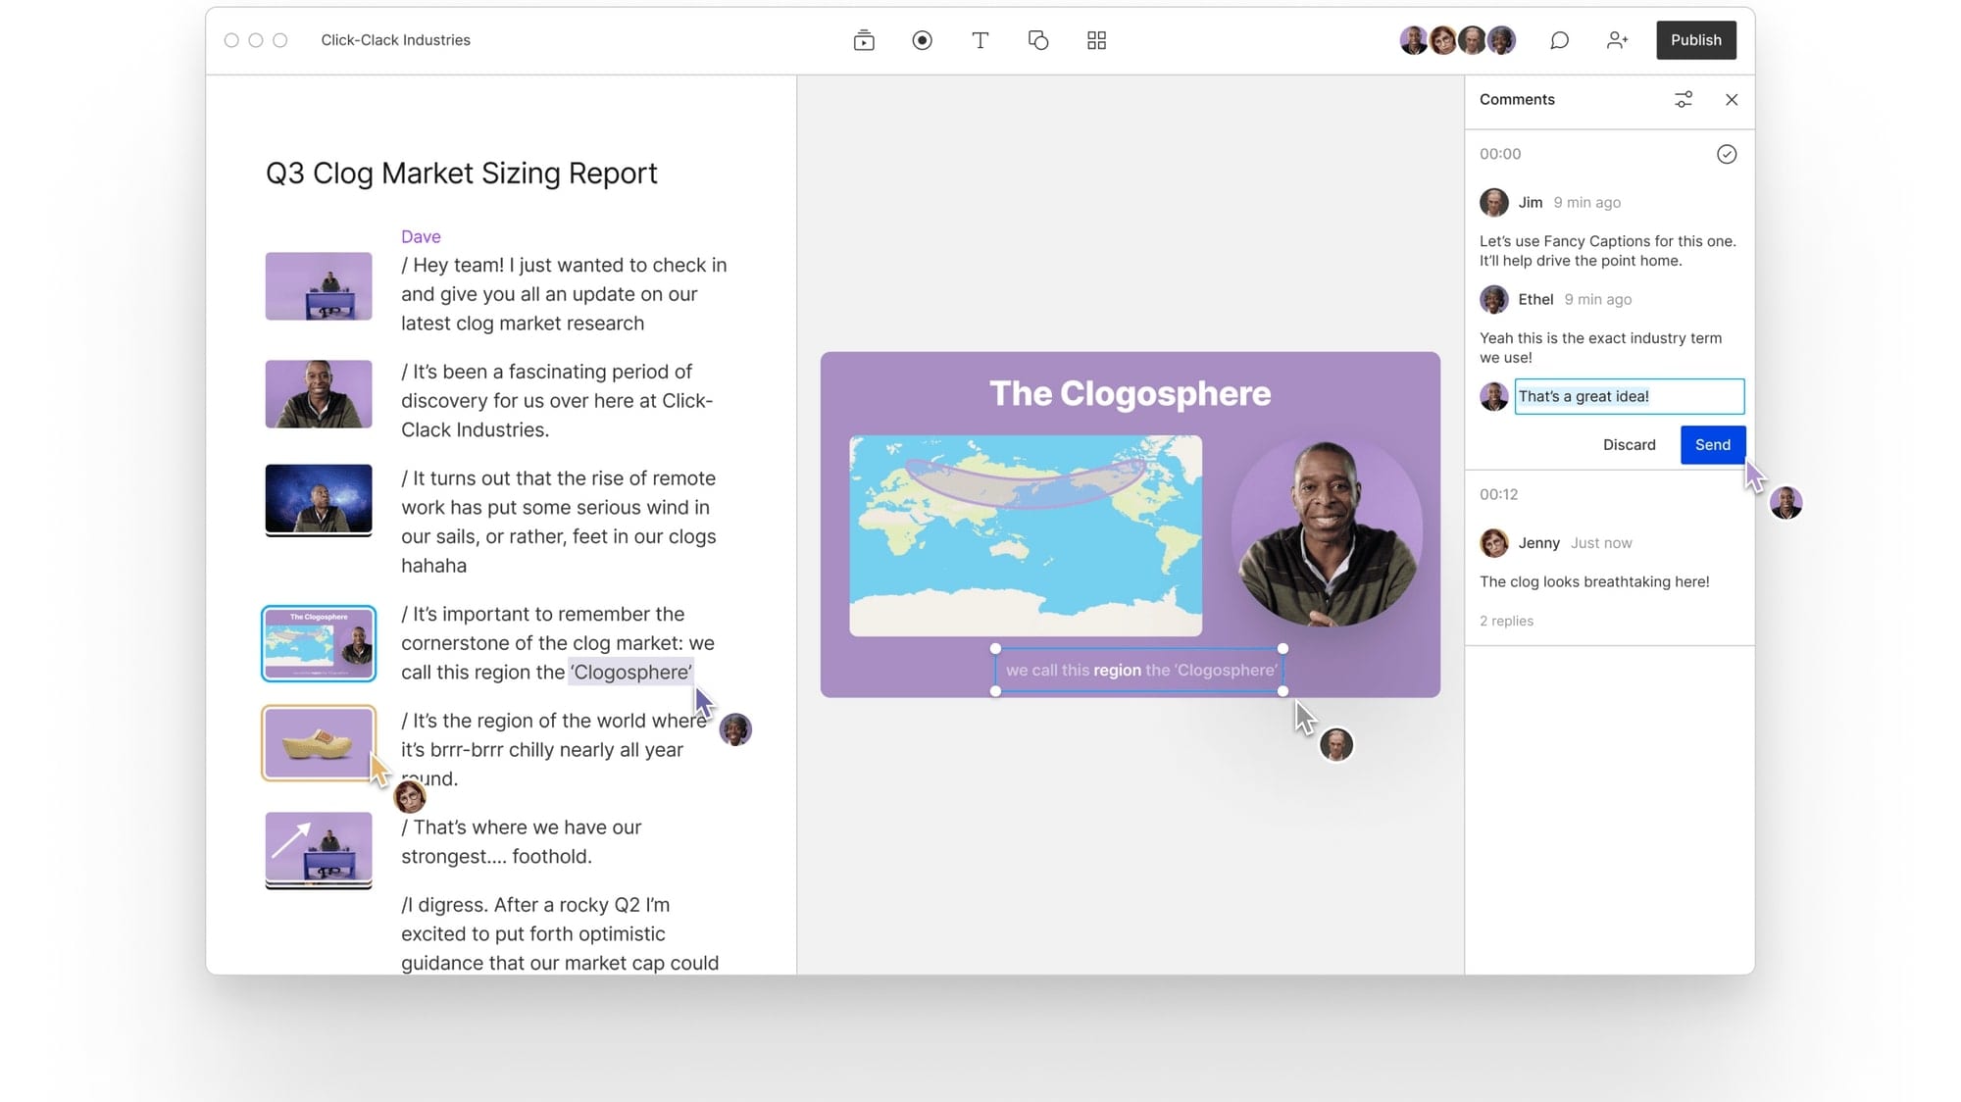Open the comments speech bubble icon
This screenshot has width=1961, height=1102.
click(x=1559, y=40)
